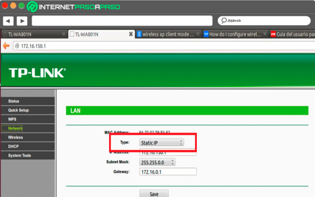Click the globe icon in address bar
315x197 pixels.
pyautogui.click(x=17, y=46)
